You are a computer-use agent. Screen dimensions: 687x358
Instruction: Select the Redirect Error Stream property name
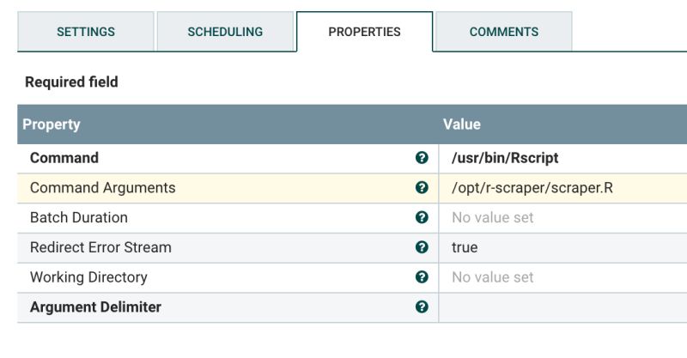(100, 247)
